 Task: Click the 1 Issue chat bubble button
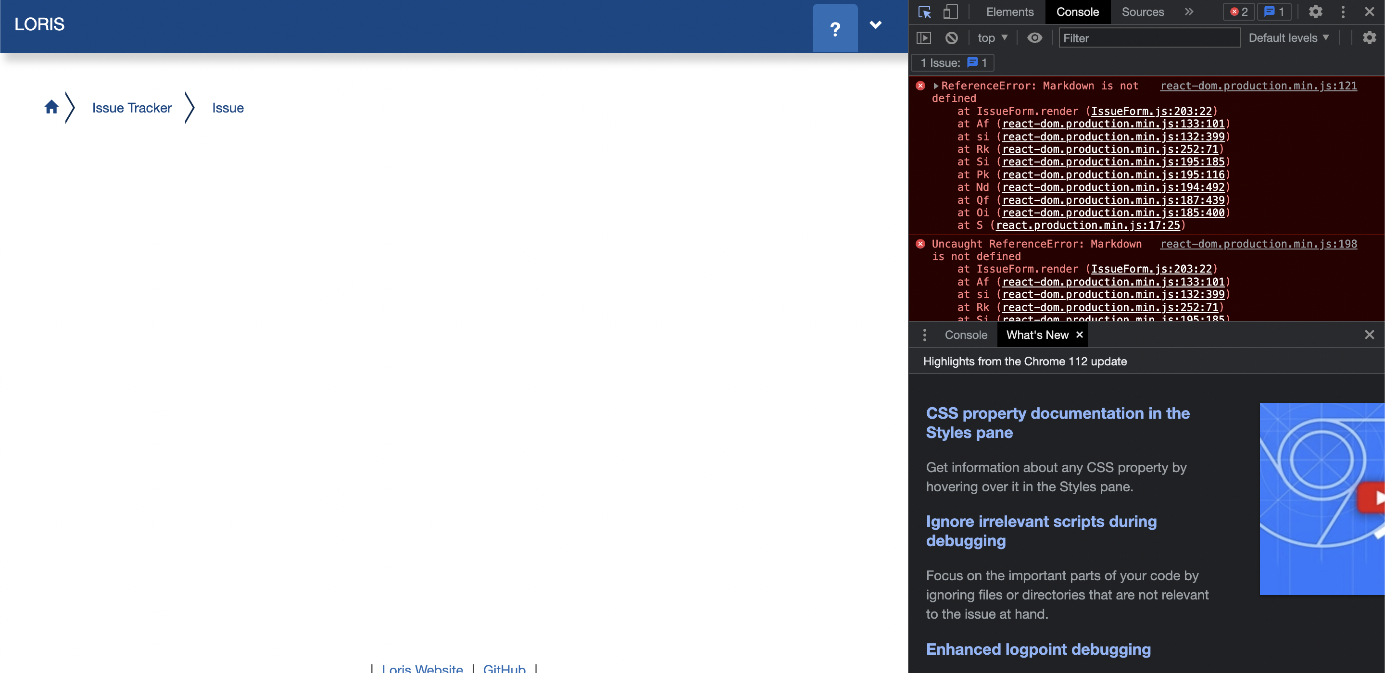[952, 62]
